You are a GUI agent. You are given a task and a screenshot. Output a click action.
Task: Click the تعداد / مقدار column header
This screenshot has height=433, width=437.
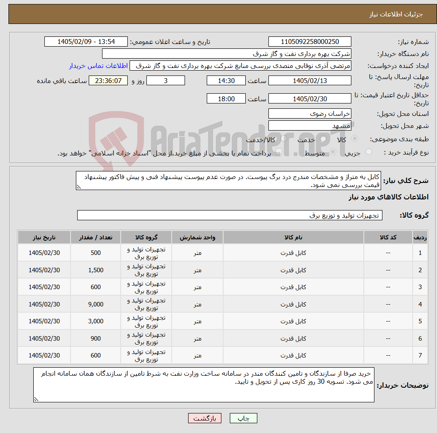(x=95, y=238)
